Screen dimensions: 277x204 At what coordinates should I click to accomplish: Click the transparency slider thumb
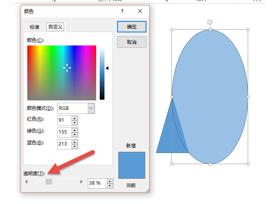click(49, 182)
